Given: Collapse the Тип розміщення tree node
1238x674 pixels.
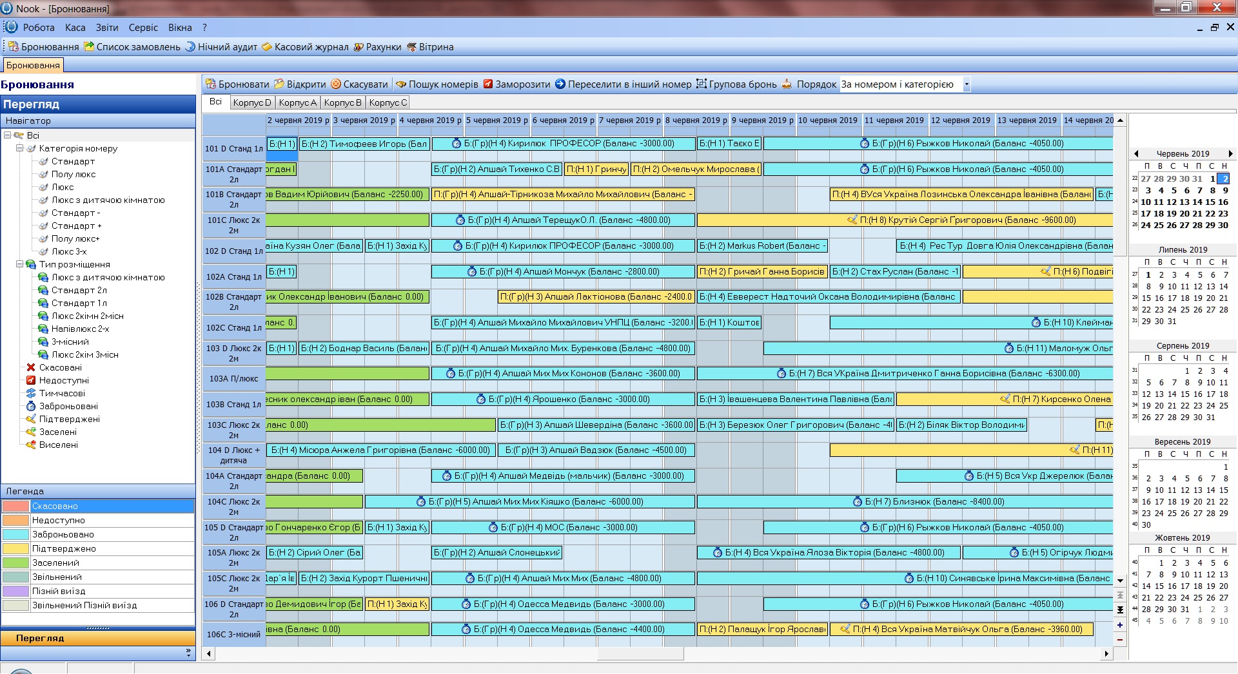Looking at the screenshot, I should (20, 264).
